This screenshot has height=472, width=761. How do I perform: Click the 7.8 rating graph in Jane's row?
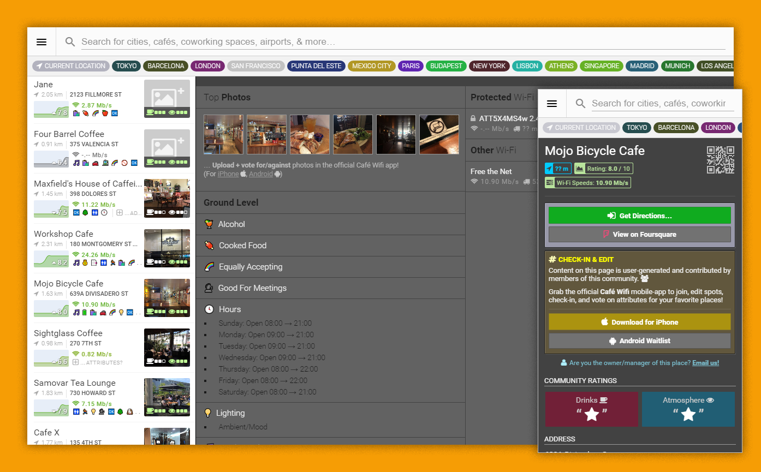pyautogui.click(x=51, y=110)
